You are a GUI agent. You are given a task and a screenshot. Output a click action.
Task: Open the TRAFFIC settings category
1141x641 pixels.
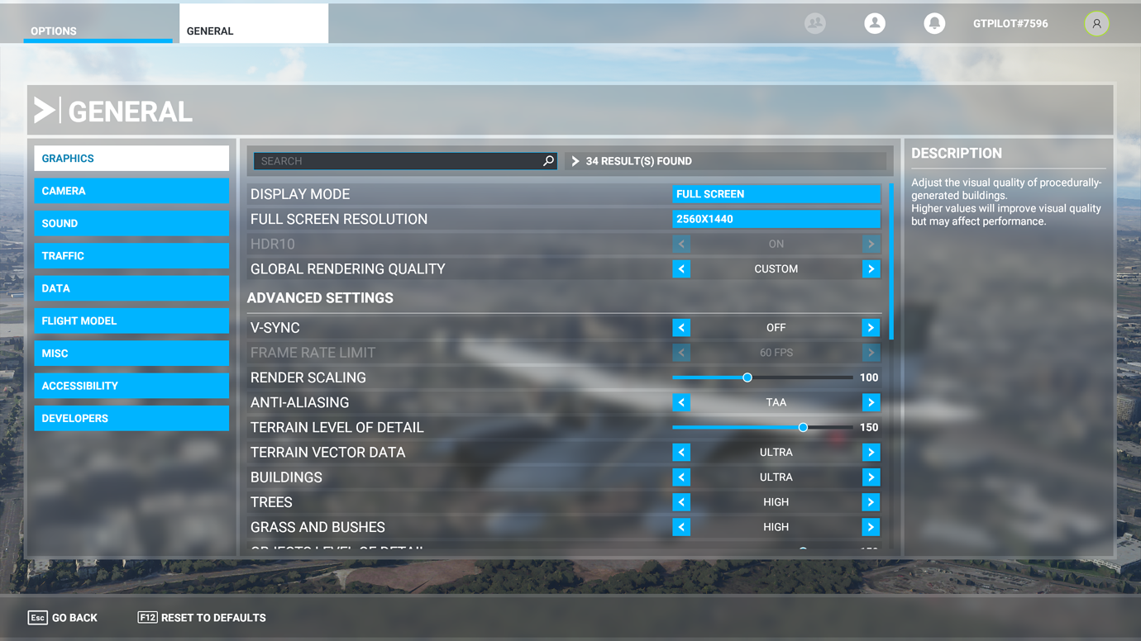(131, 255)
